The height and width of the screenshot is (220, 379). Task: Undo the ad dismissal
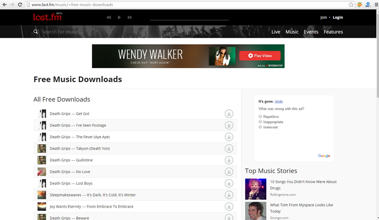tap(279, 102)
